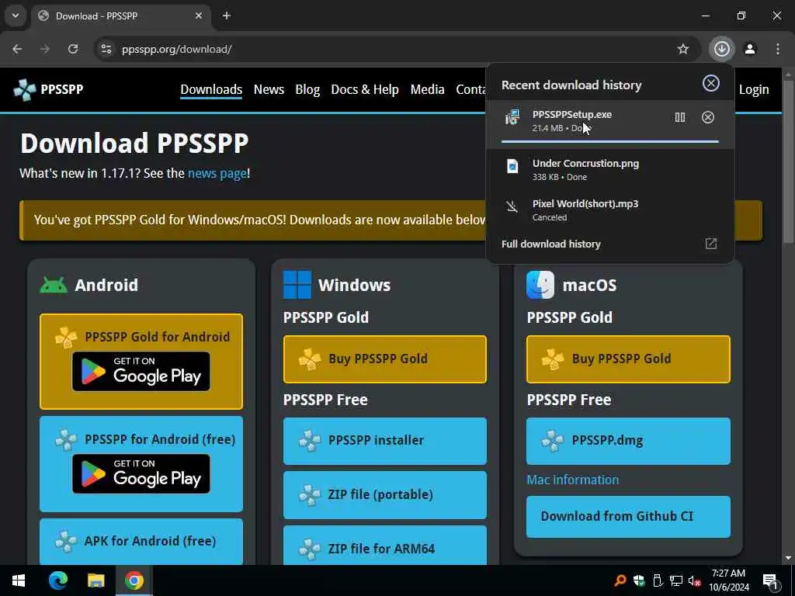The width and height of the screenshot is (795, 596).
Task: Open the Chrome profile icon
Action: (750, 49)
